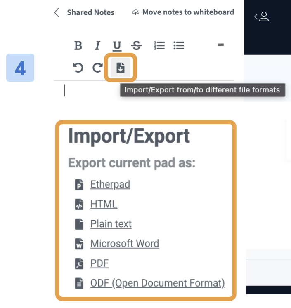This screenshot has height=308, width=291.
Task: Insert a numbered ordered list
Action: coord(159,46)
